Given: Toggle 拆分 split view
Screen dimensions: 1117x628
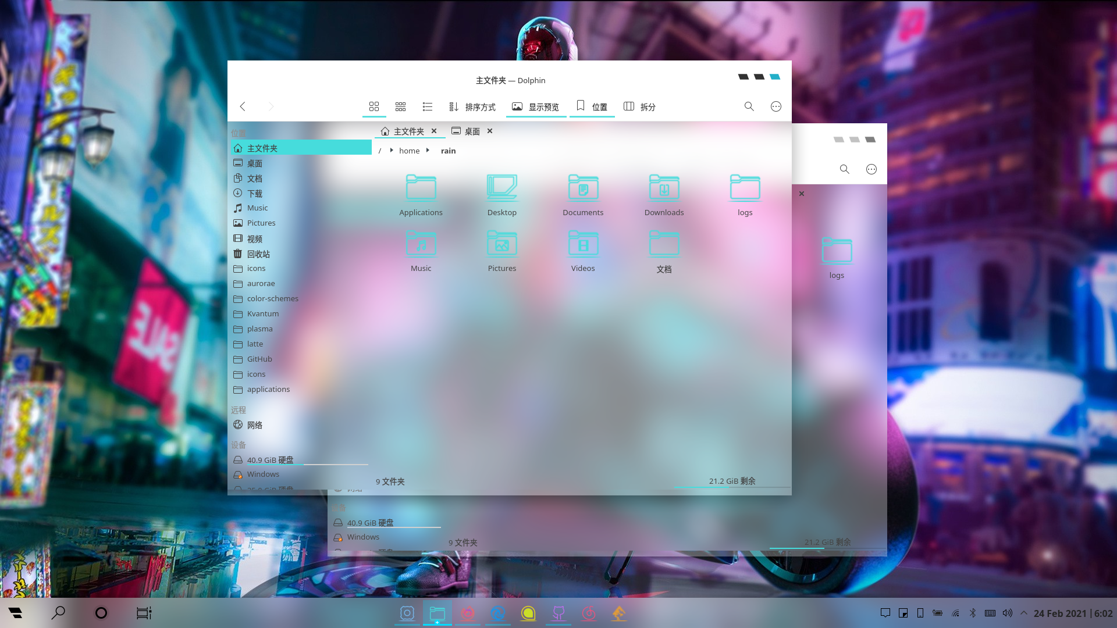Looking at the screenshot, I should tap(639, 107).
